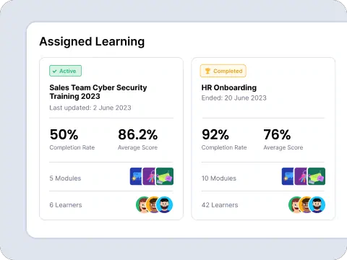Select green module thumbnail in Sales Team card
This screenshot has height=260, width=347.
[165, 176]
